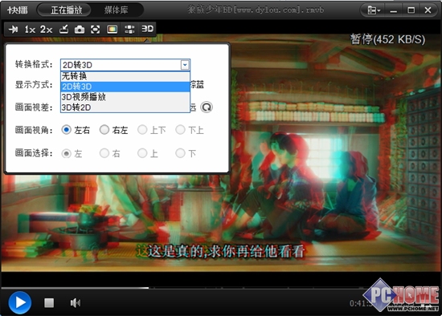Toggle the fullscreen frame icon

tap(96, 29)
